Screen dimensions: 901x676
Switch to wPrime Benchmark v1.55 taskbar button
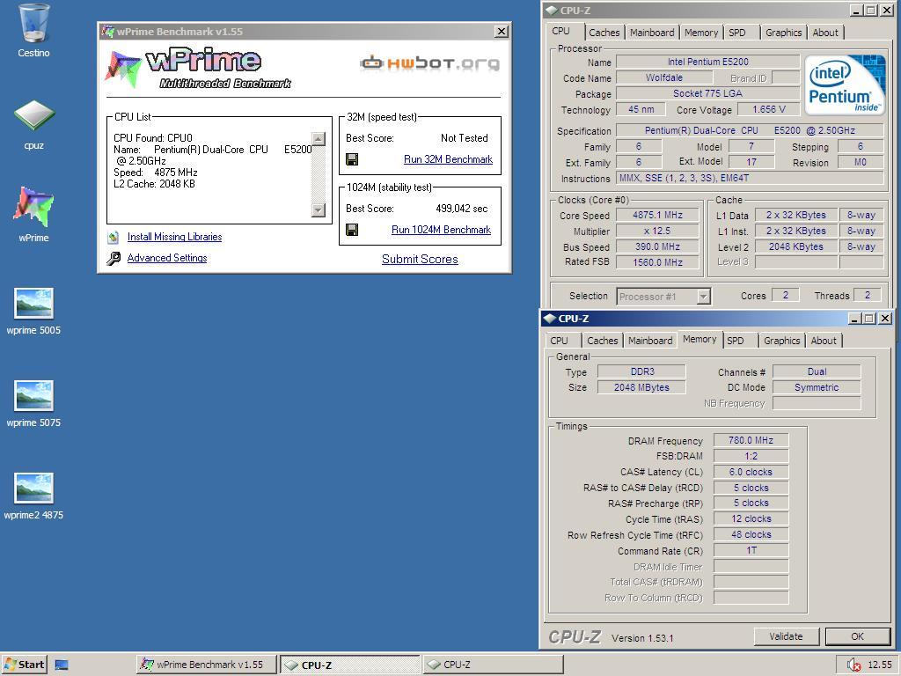[x=207, y=665]
